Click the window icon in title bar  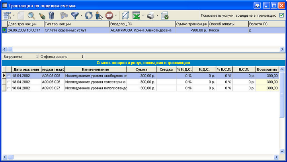pyautogui.click(x=4, y=5)
